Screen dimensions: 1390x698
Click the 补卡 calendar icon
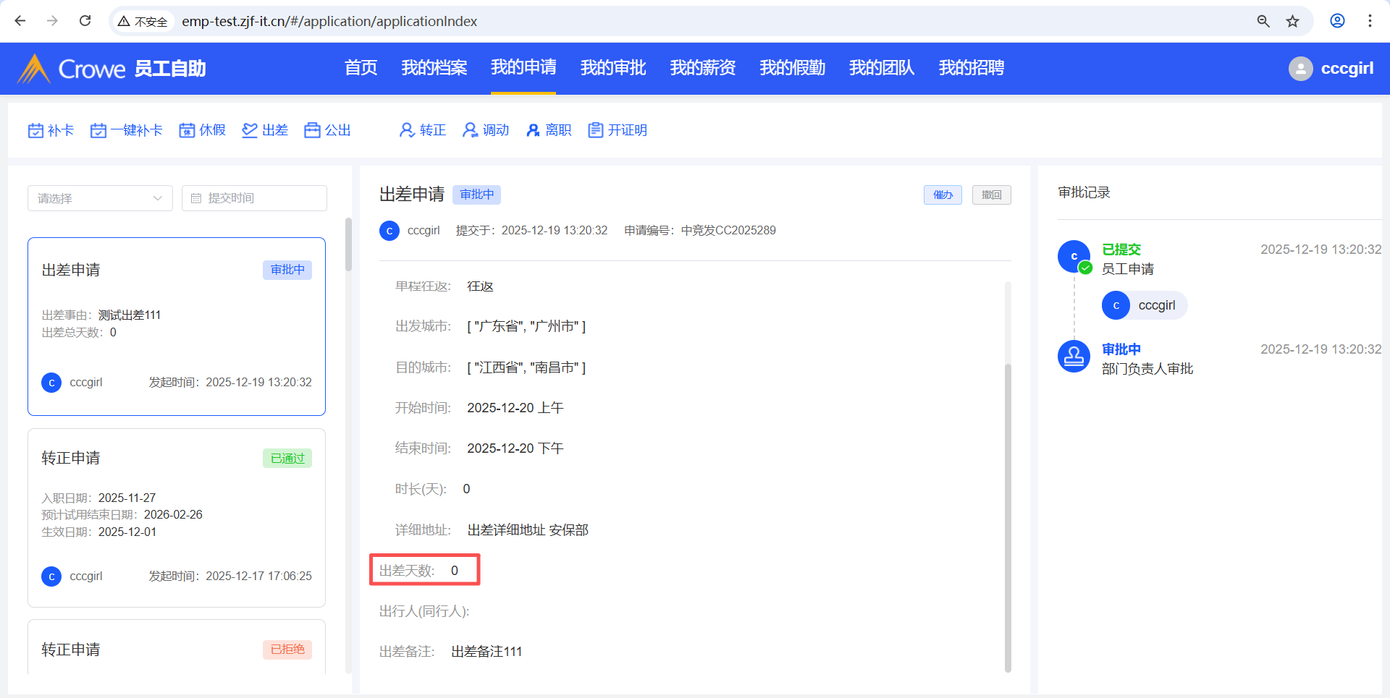pyautogui.click(x=35, y=130)
